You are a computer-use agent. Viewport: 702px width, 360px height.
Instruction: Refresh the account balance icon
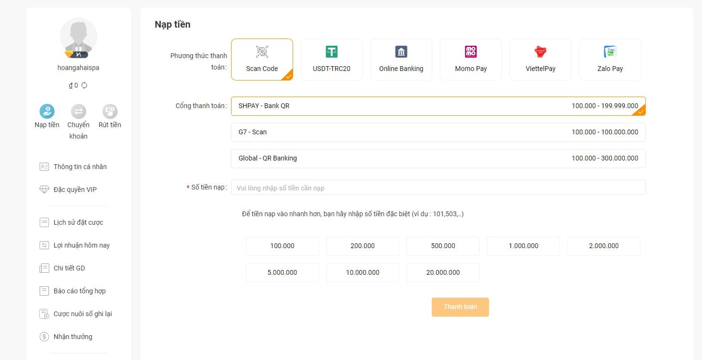tap(84, 86)
